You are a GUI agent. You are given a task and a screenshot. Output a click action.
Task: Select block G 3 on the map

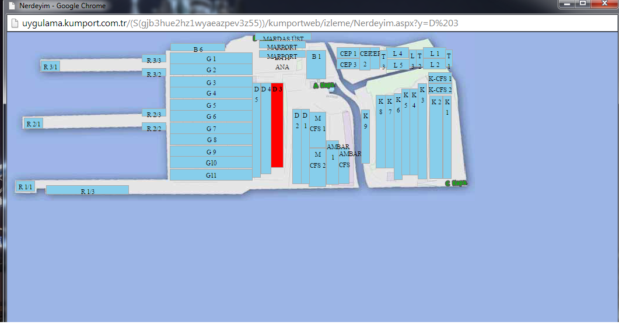[x=211, y=82]
